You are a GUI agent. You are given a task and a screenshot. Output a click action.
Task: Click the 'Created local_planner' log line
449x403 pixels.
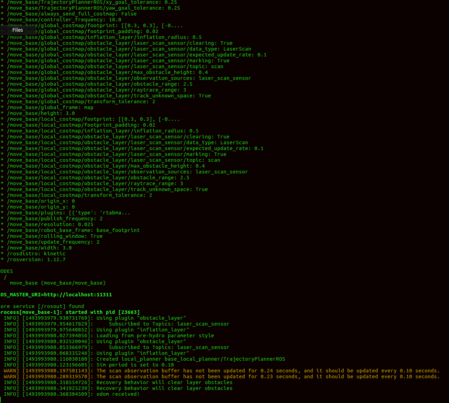pyautogui.click(x=190, y=359)
